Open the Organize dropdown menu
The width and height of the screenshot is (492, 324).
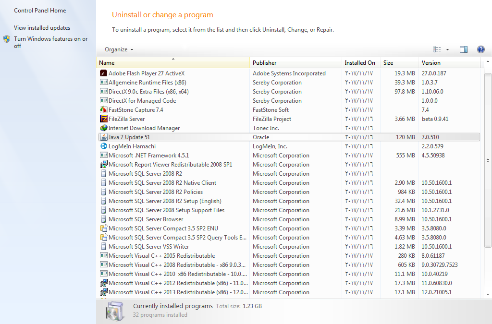pyautogui.click(x=119, y=49)
